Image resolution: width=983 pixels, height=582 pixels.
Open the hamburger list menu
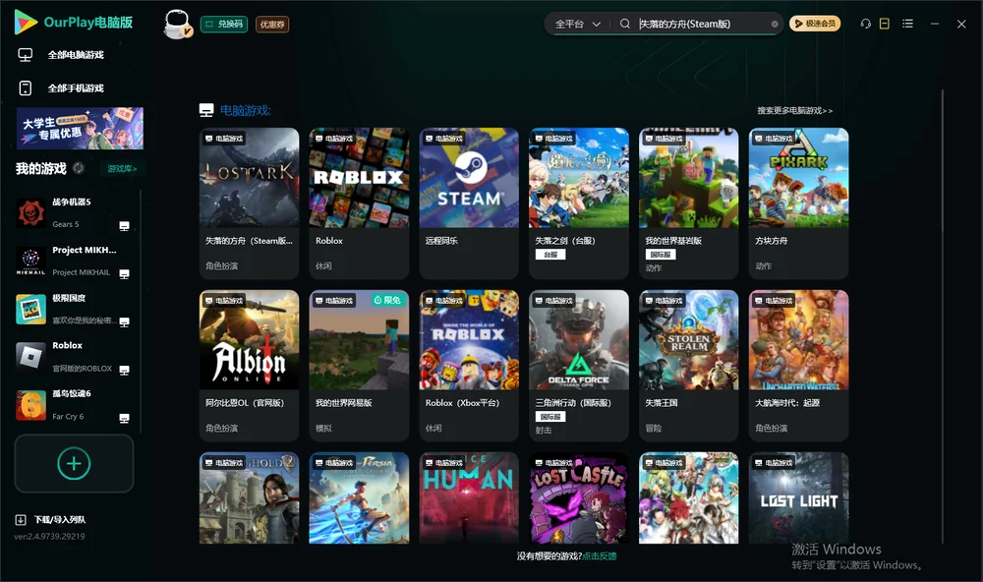907,24
